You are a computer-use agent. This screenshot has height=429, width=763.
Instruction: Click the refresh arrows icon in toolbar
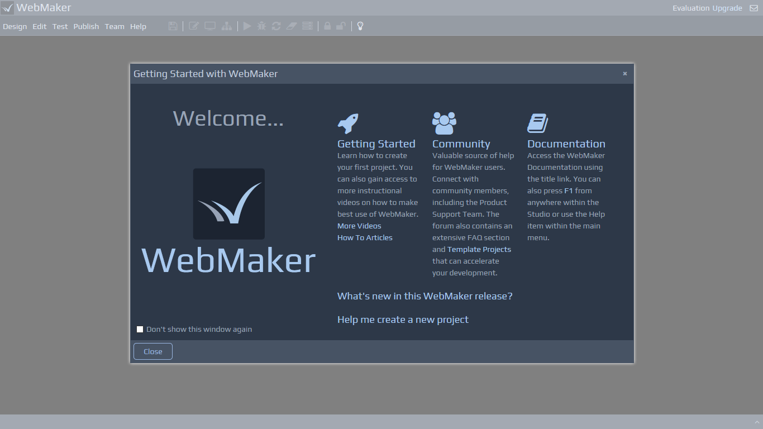(276, 26)
